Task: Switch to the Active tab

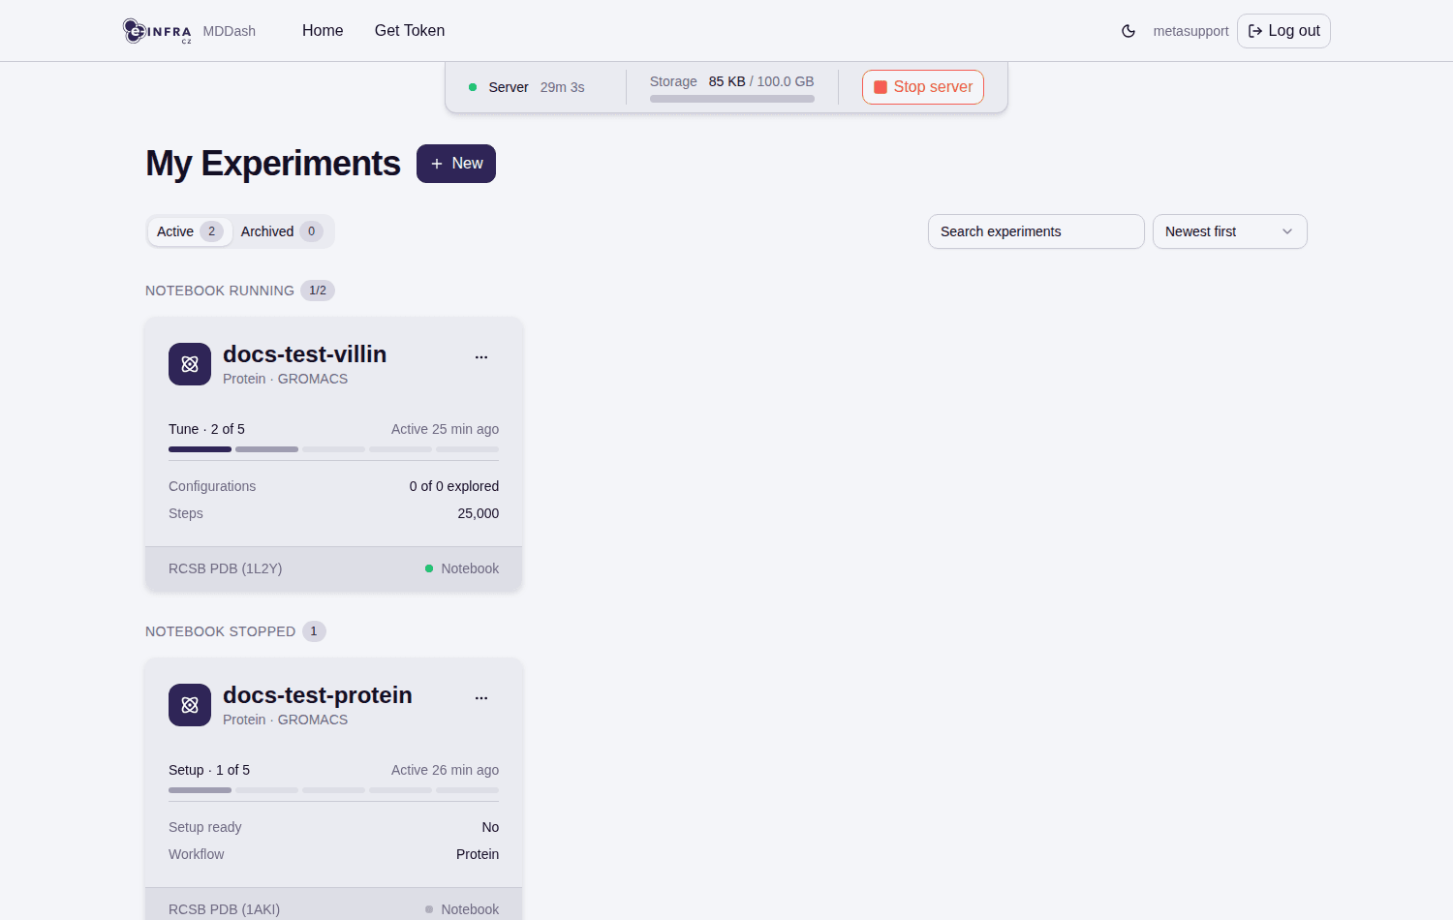Action: tap(190, 231)
